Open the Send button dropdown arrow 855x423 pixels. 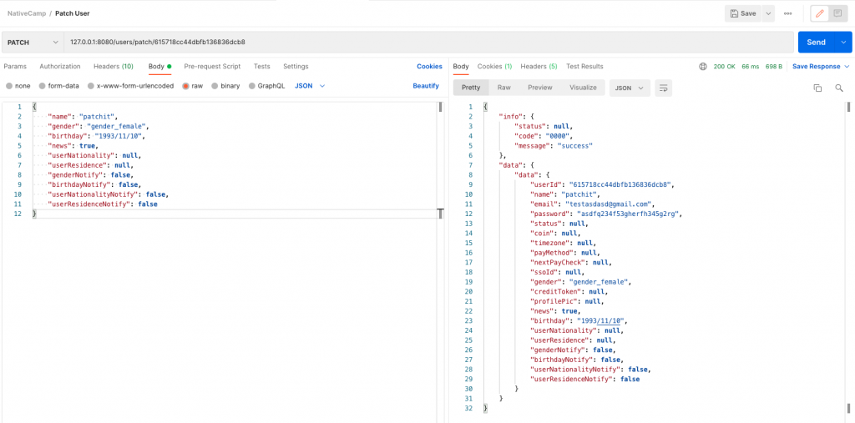pos(843,42)
